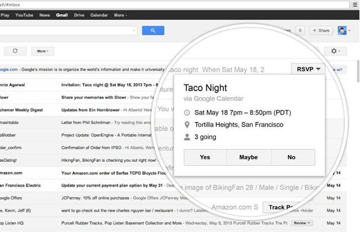Click the Taco Night card title
This screenshot has width=360, height=232.
coord(205,88)
